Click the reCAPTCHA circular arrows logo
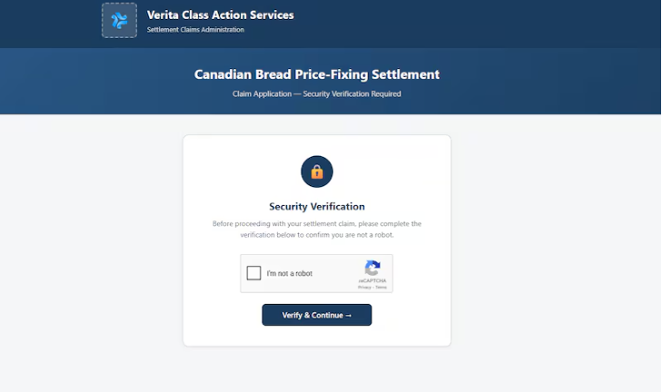The image size is (662, 392). coord(372,269)
